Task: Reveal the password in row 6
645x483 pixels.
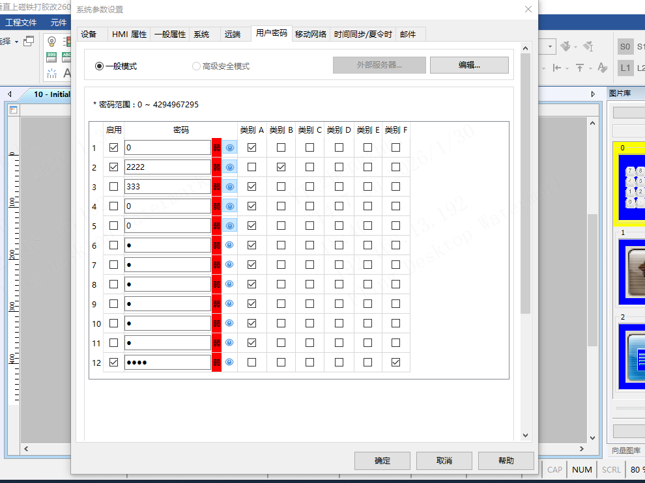Action: [229, 245]
